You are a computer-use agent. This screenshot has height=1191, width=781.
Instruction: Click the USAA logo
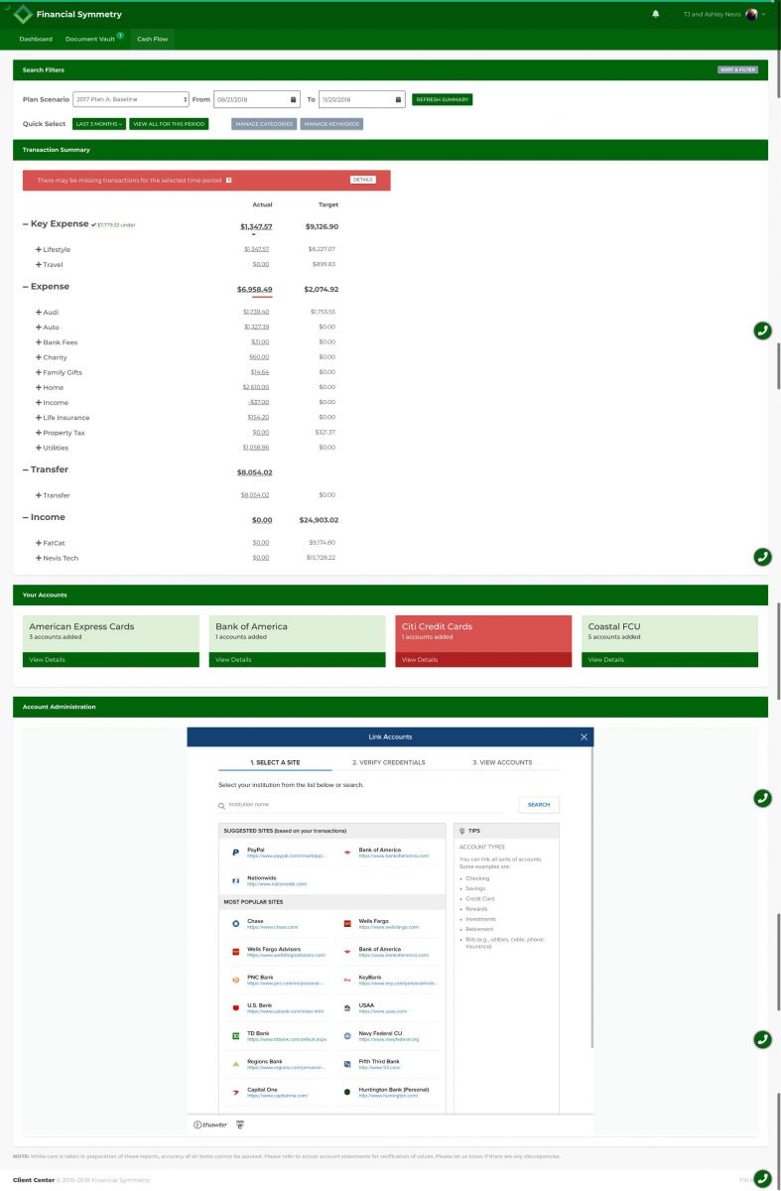coord(346,1007)
